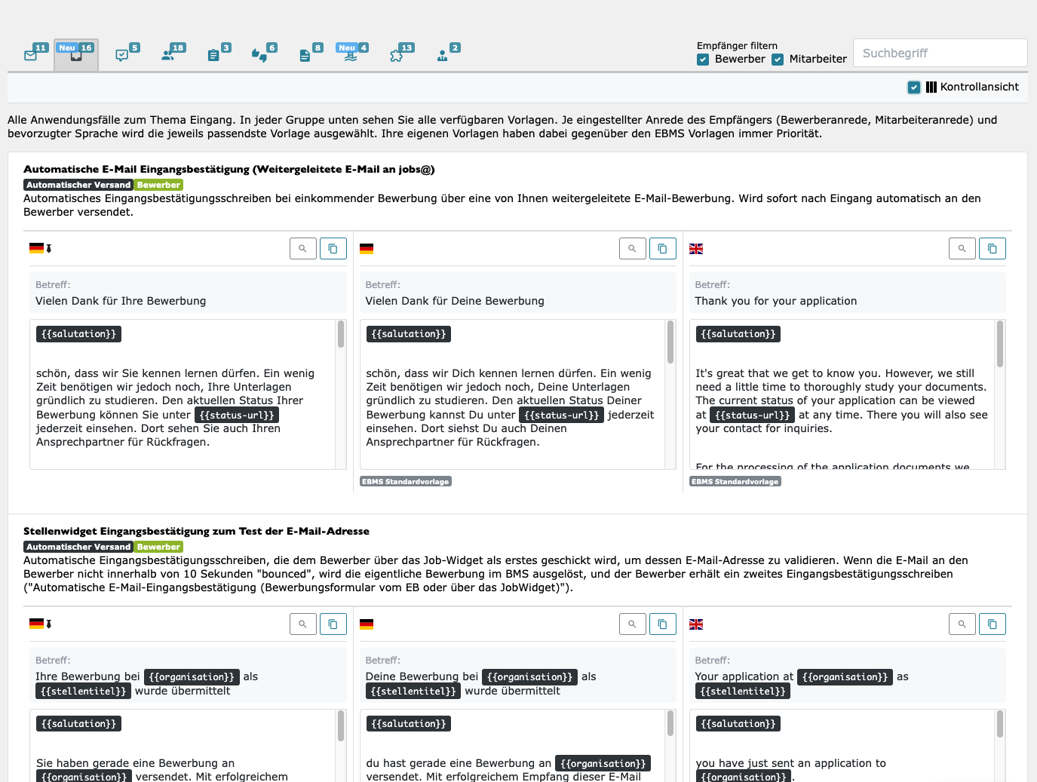Open the person-in-suit tab with badge 2
This screenshot has height=782, width=1037.
click(443, 55)
